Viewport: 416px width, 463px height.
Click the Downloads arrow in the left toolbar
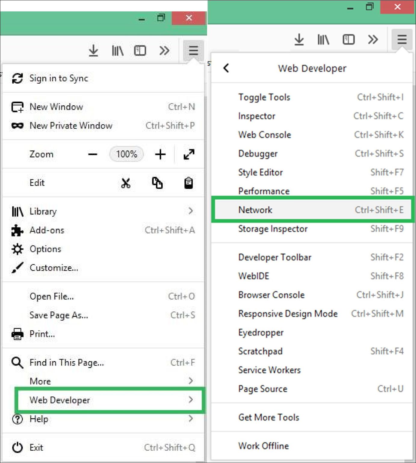click(94, 51)
